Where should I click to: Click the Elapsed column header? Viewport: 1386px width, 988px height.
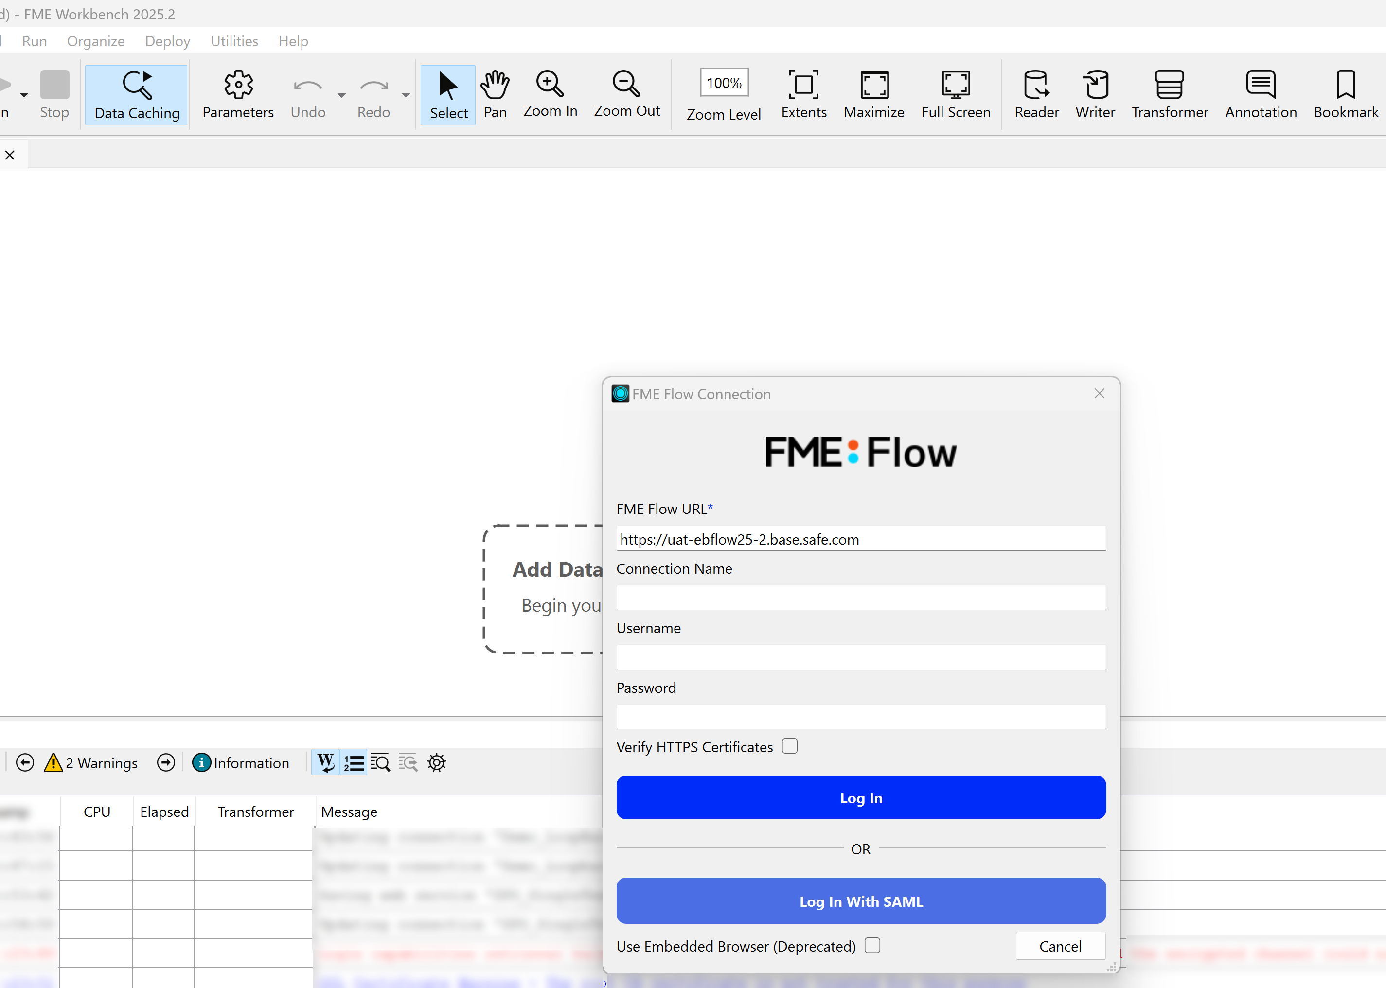(164, 812)
